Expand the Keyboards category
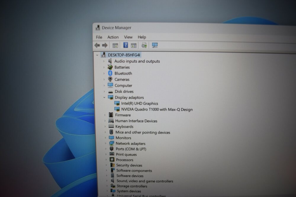 (x=105, y=127)
